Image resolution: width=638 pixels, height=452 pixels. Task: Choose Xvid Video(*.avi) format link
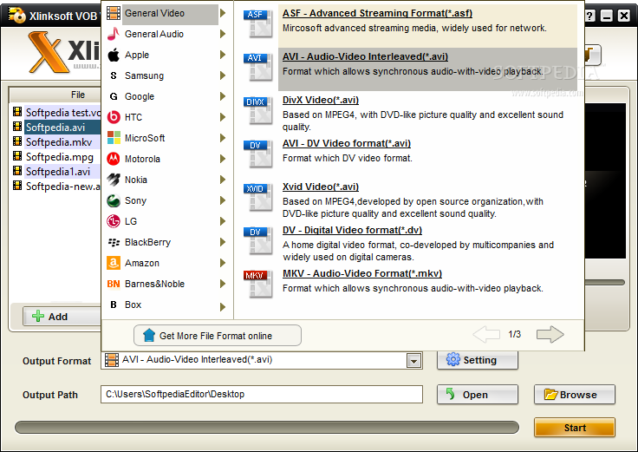tap(321, 187)
